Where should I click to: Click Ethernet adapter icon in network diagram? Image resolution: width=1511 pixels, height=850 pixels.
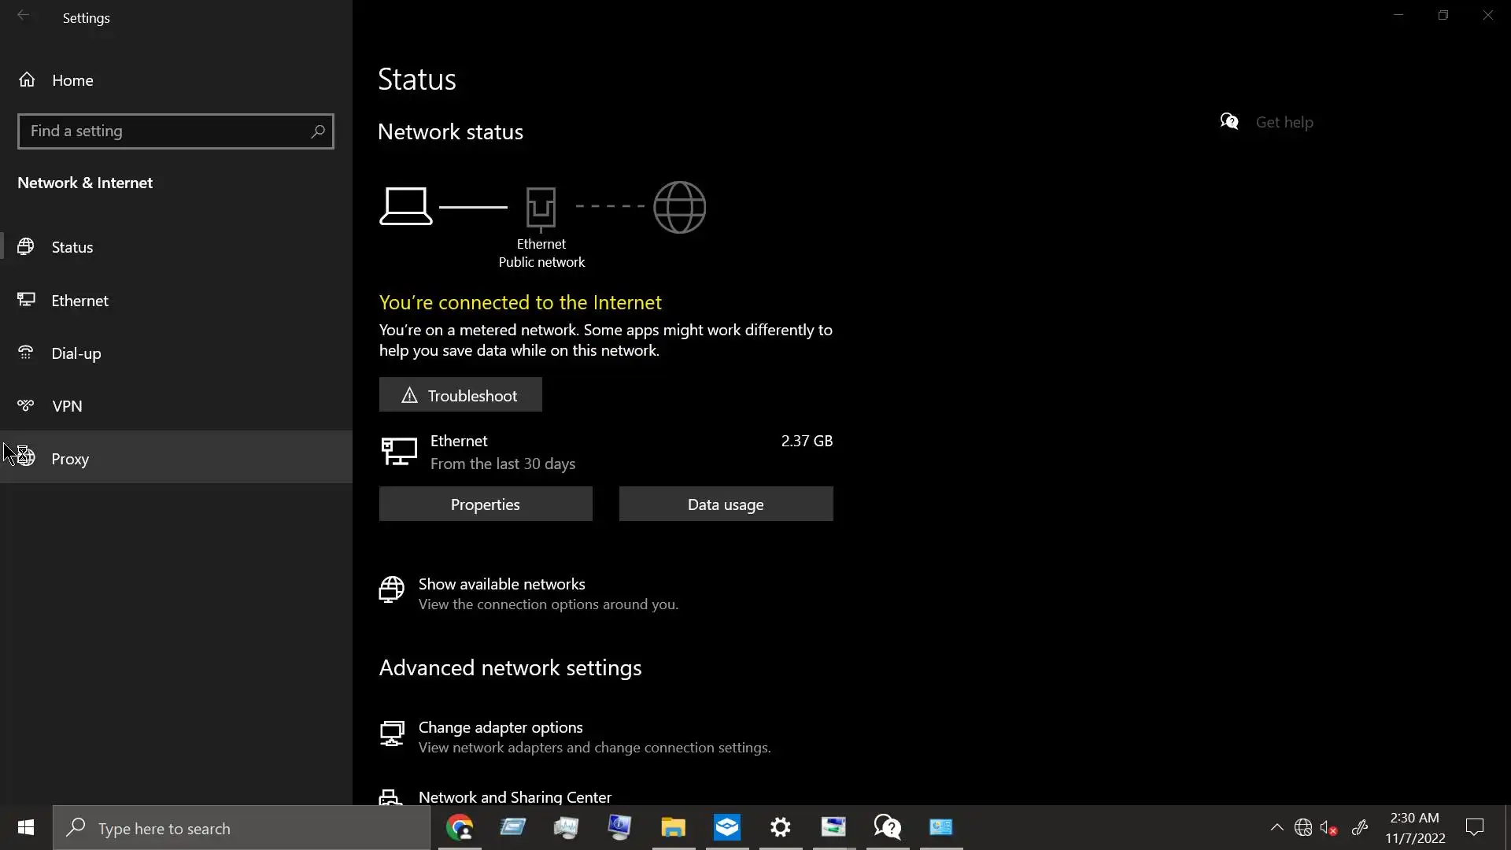pos(541,207)
